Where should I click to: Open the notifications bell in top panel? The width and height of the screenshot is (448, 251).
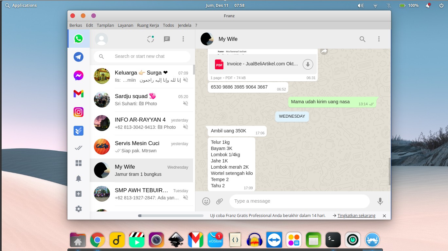pos(428,6)
